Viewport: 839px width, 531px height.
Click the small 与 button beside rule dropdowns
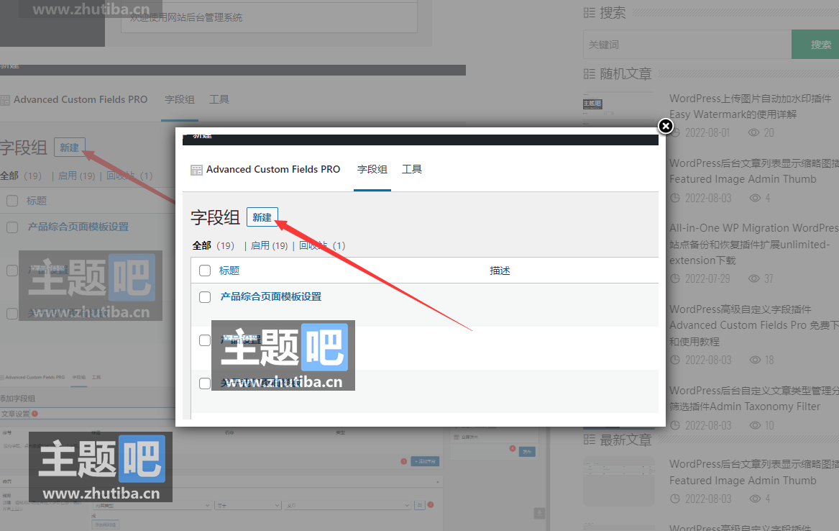[x=420, y=505]
